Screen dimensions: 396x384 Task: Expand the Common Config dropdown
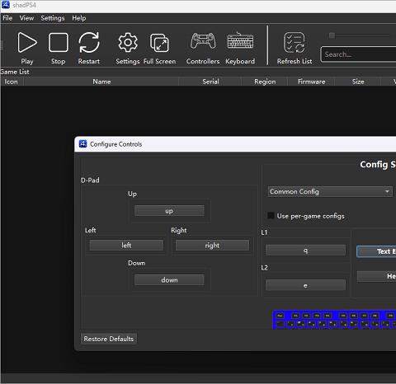[x=330, y=191]
